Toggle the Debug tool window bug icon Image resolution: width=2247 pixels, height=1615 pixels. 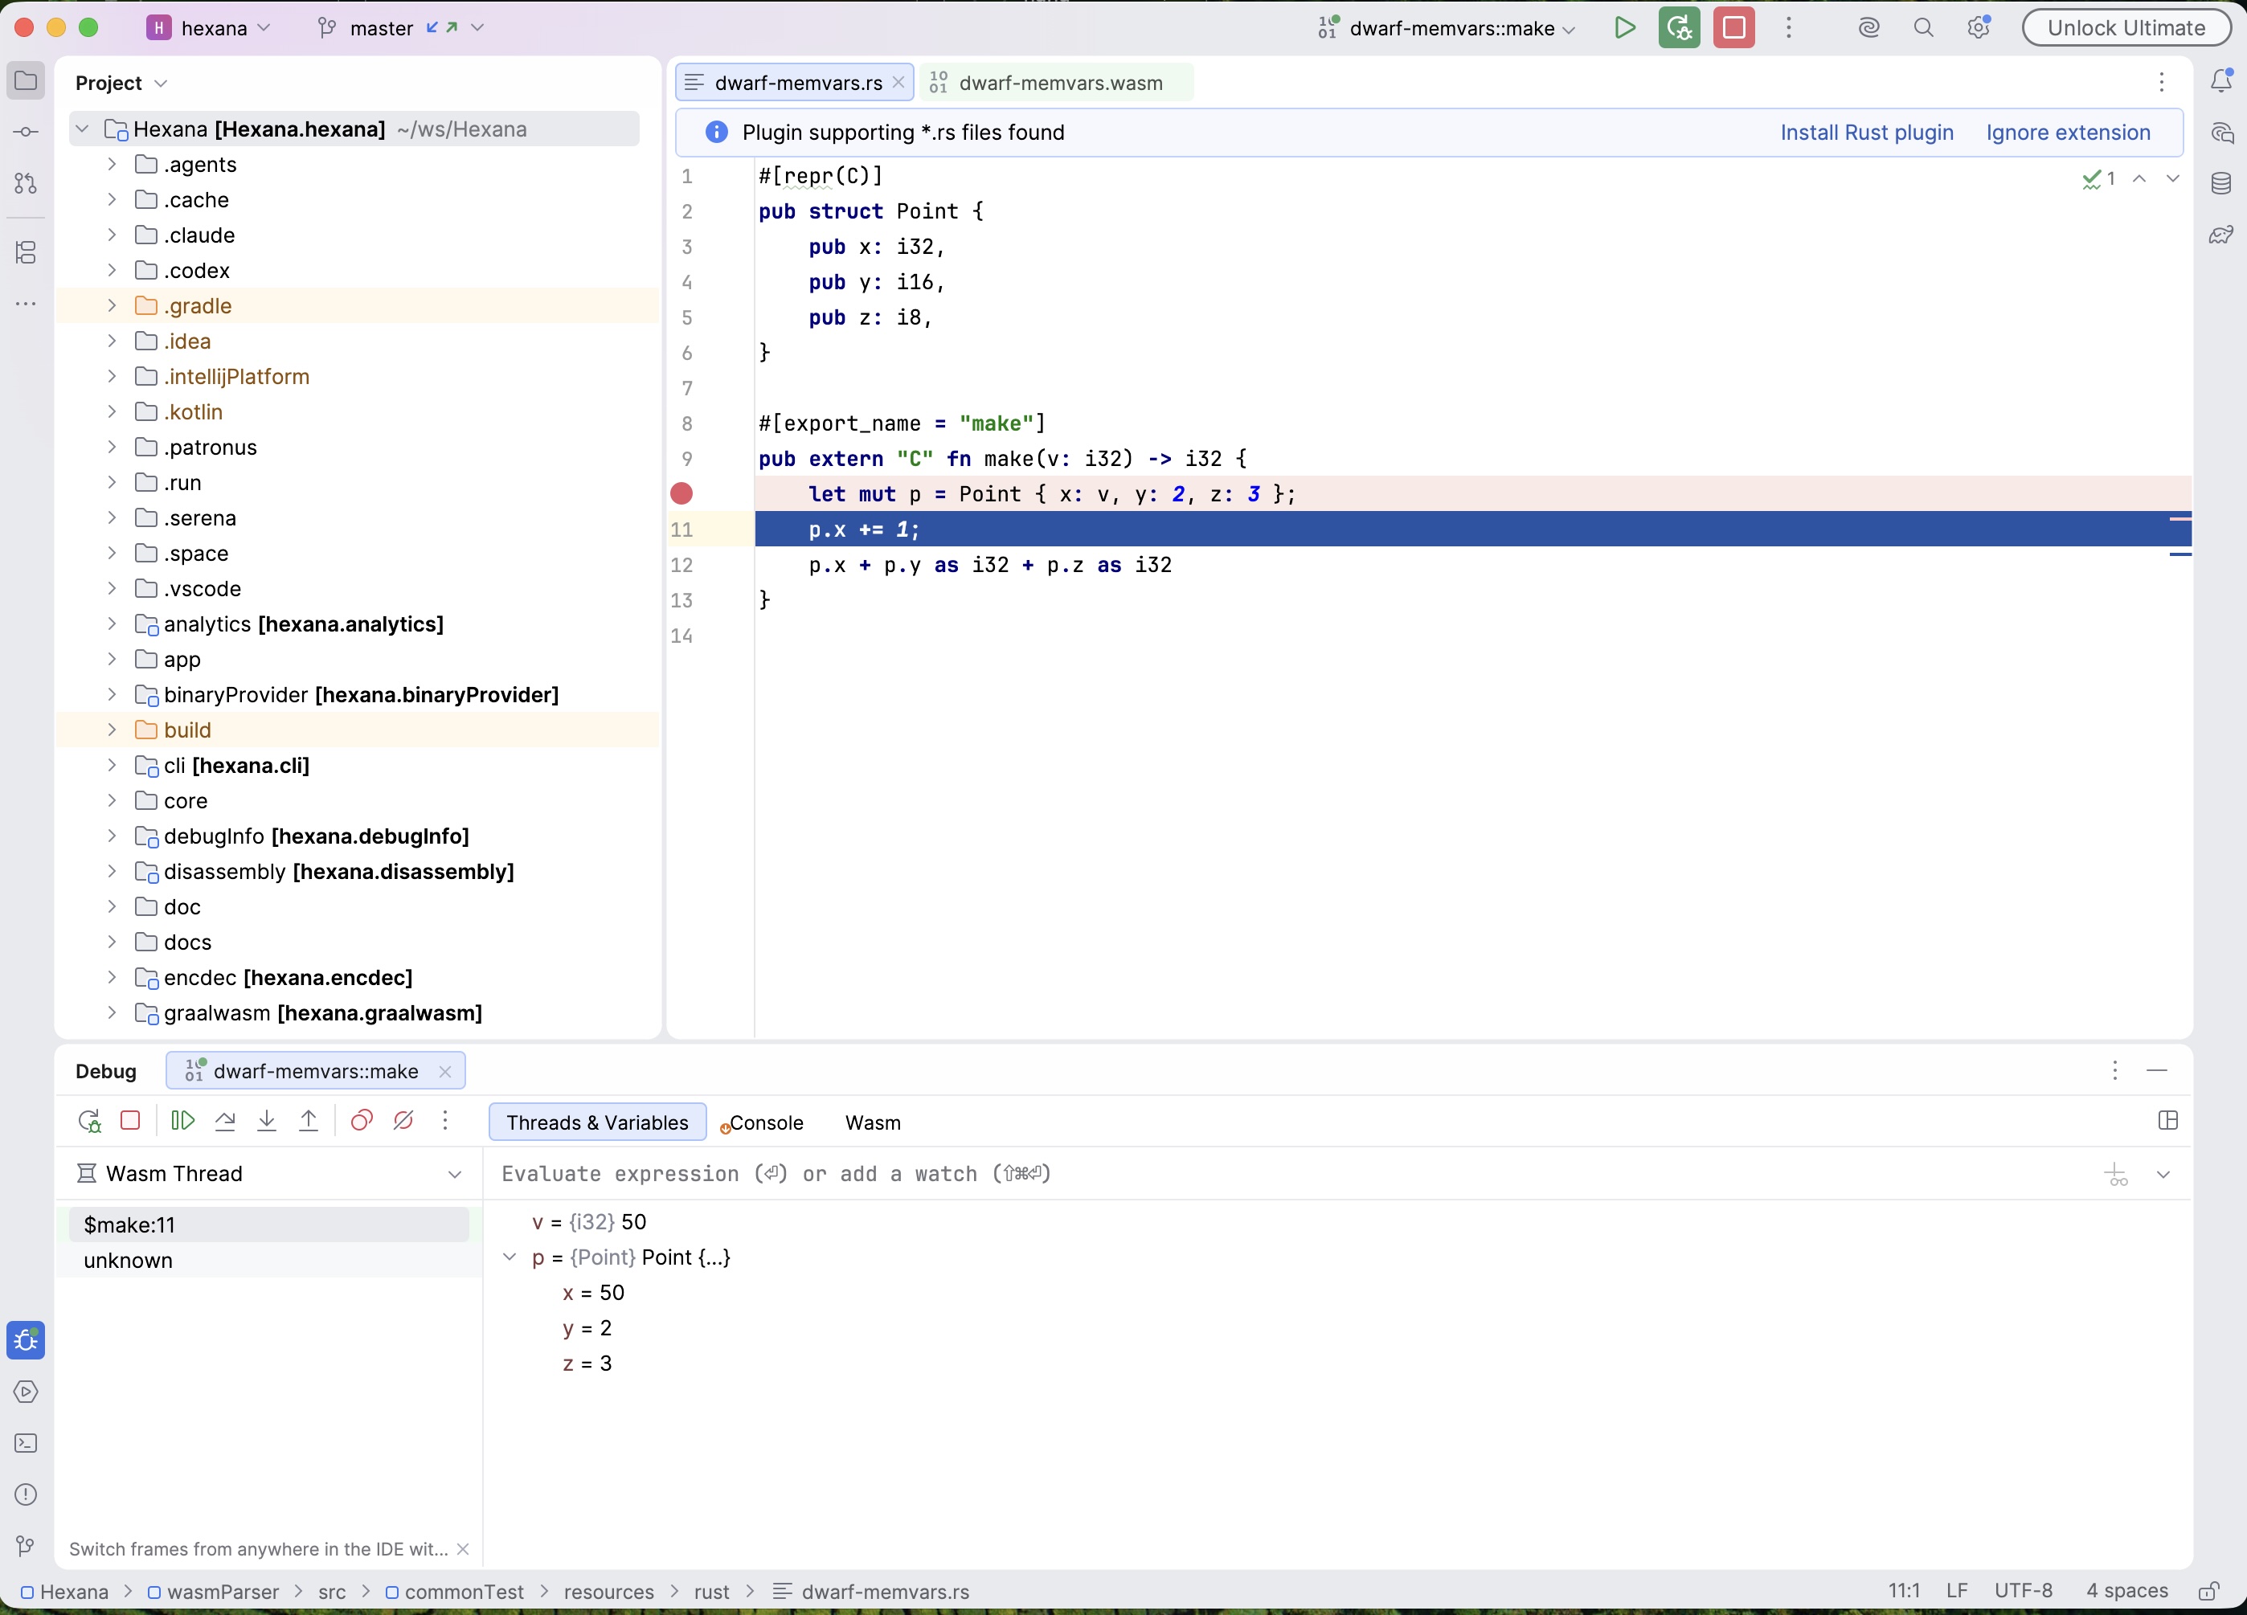(26, 1339)
